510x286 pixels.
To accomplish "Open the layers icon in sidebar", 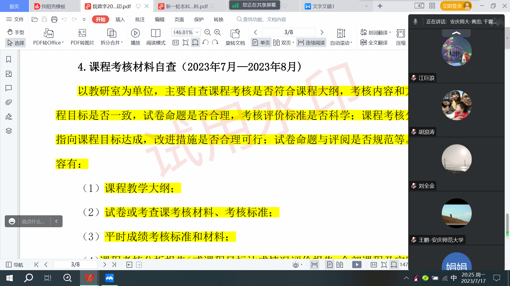I will coord(8,131).
